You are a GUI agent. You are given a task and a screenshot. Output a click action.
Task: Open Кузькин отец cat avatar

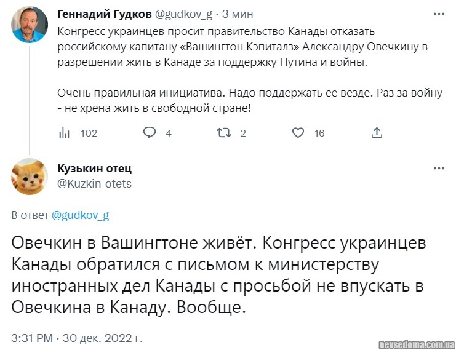(x=29, y=176)
